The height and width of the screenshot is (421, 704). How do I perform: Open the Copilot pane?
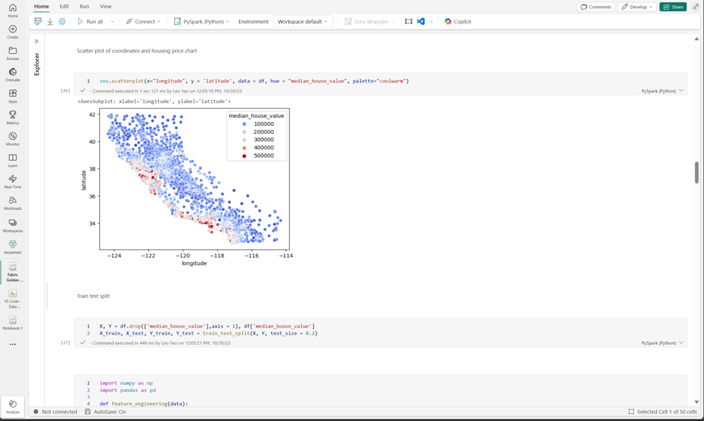pyautogui.click(x=458, y=21)
